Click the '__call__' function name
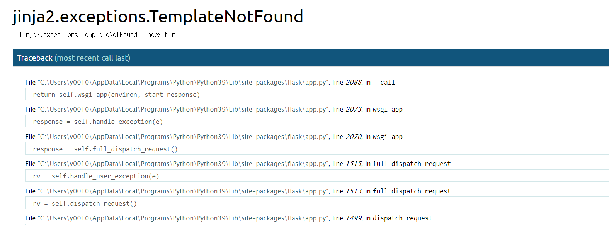The width and height of the screenshot is (609, 225). 388,82
